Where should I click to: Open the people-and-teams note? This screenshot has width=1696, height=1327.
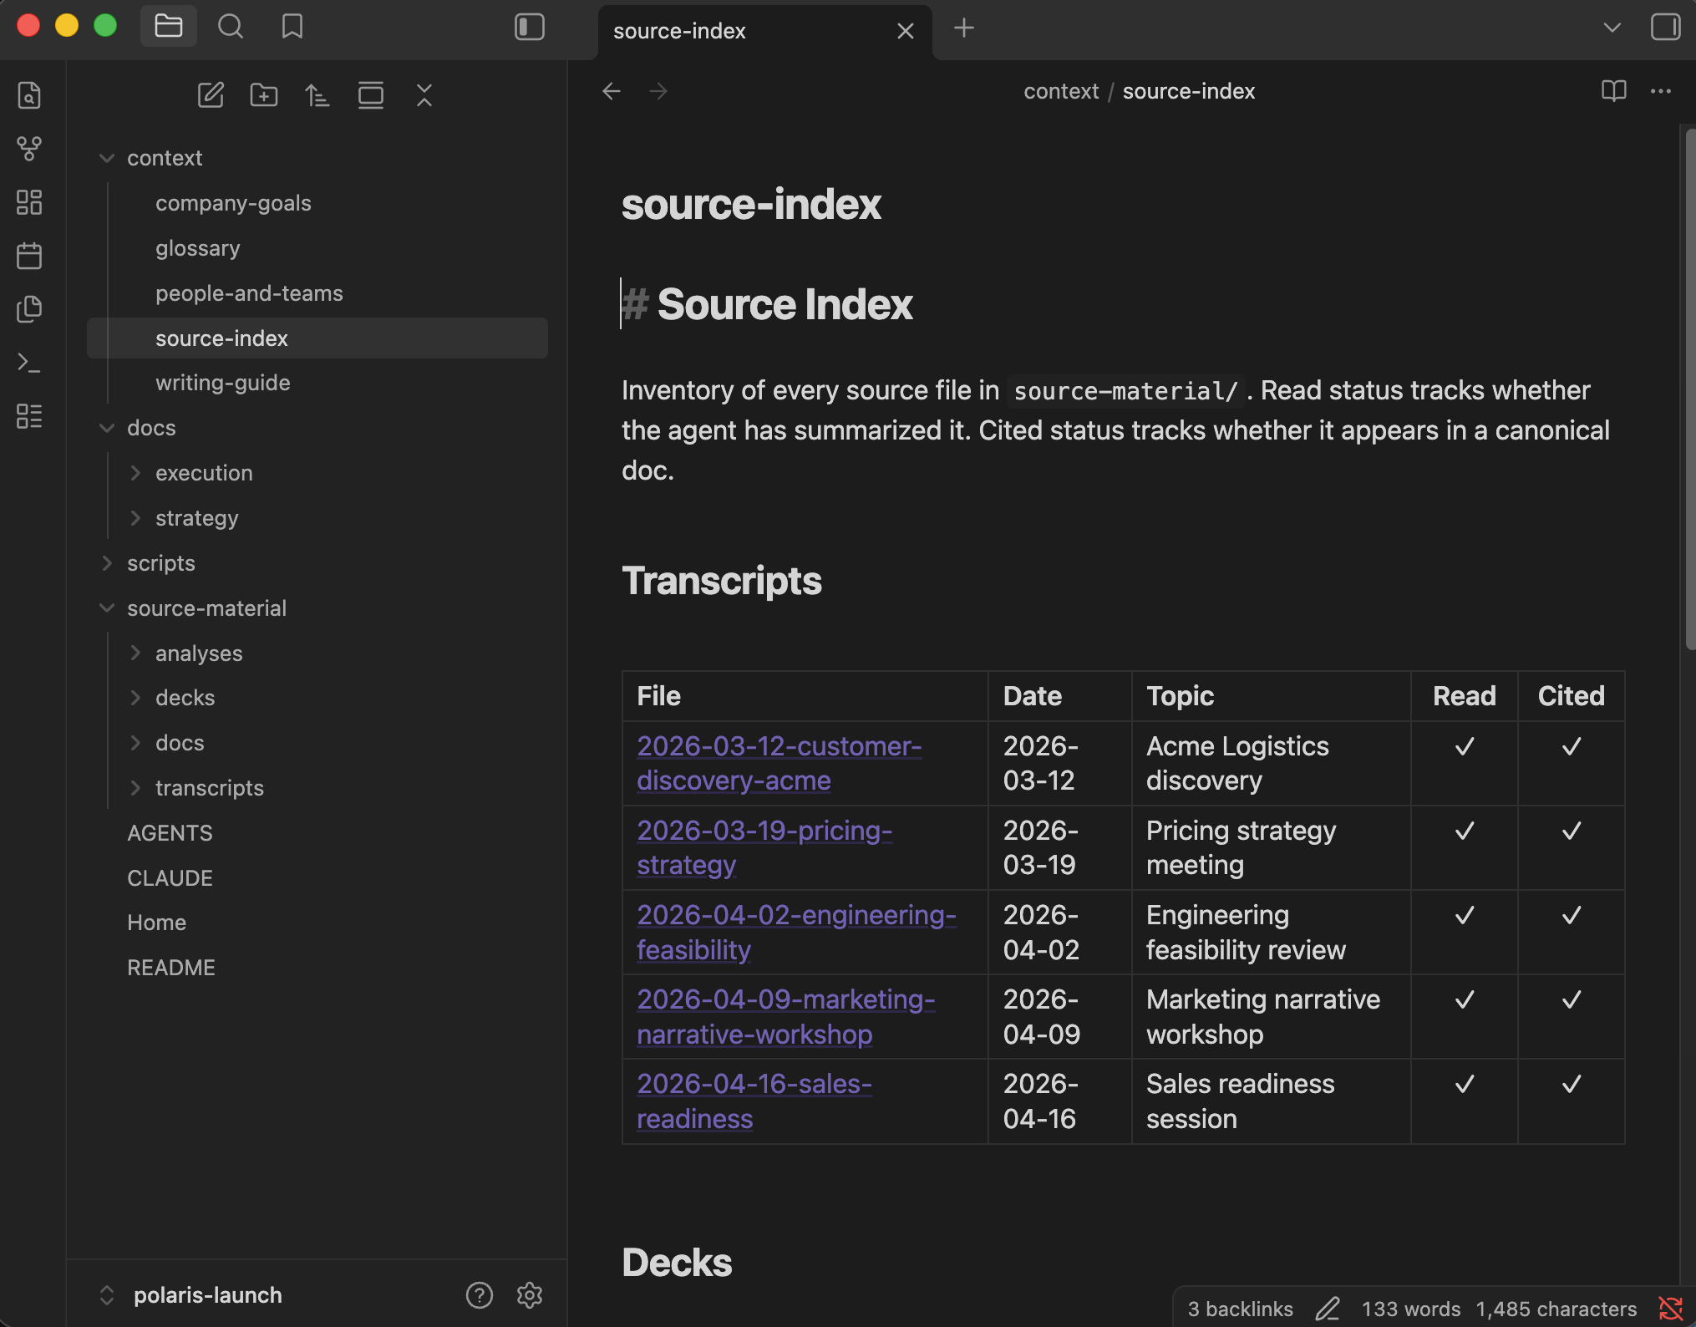(x=317, y=293)
